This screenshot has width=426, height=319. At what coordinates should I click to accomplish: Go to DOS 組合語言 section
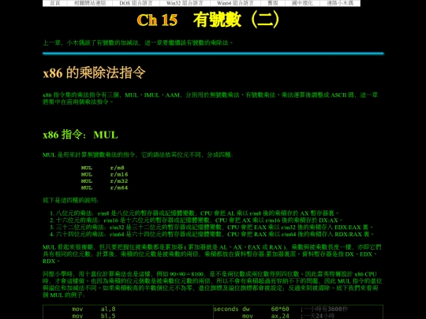(x=136, y=3)
